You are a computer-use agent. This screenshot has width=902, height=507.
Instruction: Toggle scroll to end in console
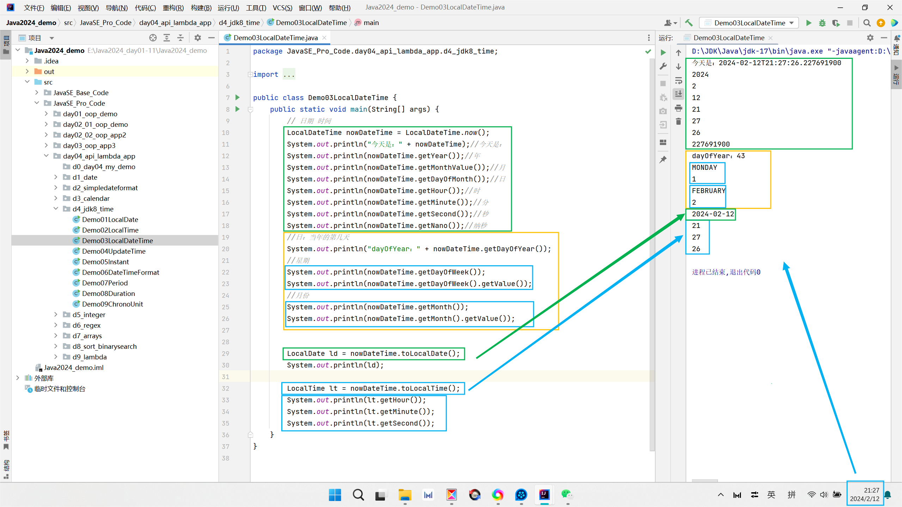pos(678,94)
